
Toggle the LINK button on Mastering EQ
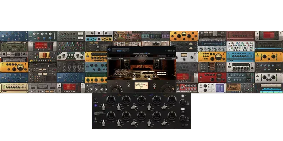(96, 119)
